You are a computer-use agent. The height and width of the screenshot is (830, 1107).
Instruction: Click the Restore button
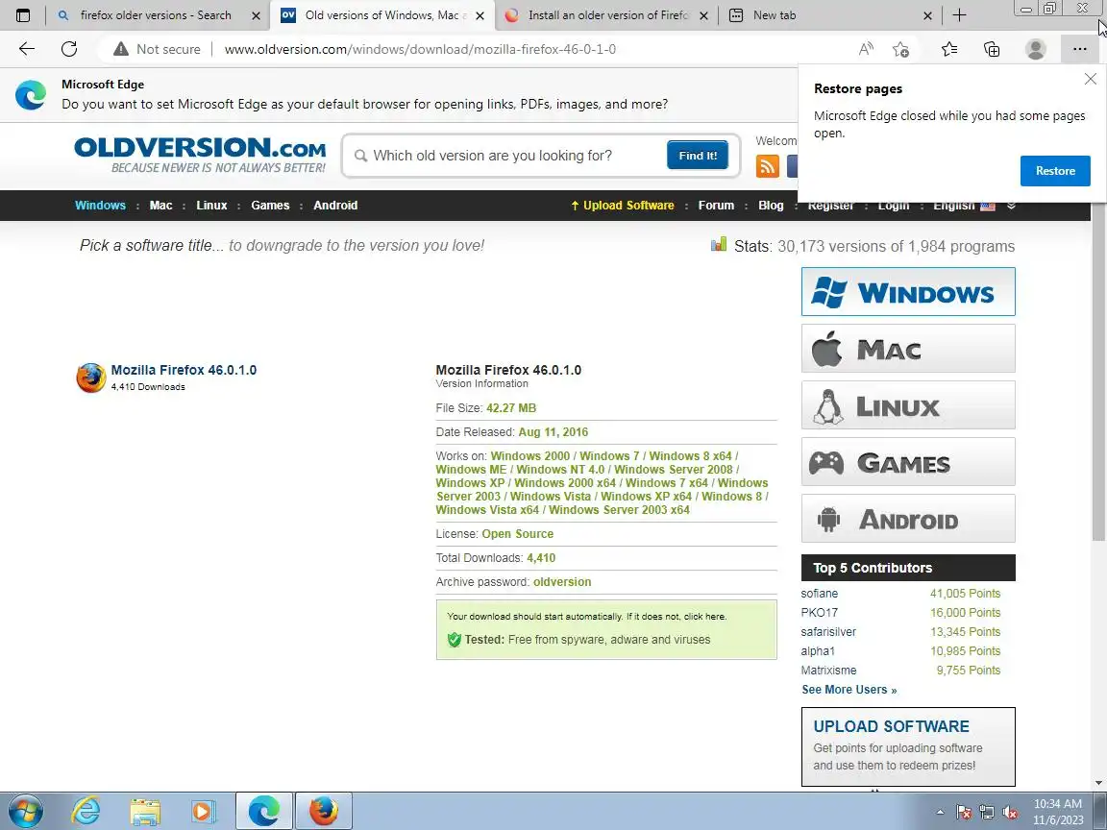(1055, 171)
